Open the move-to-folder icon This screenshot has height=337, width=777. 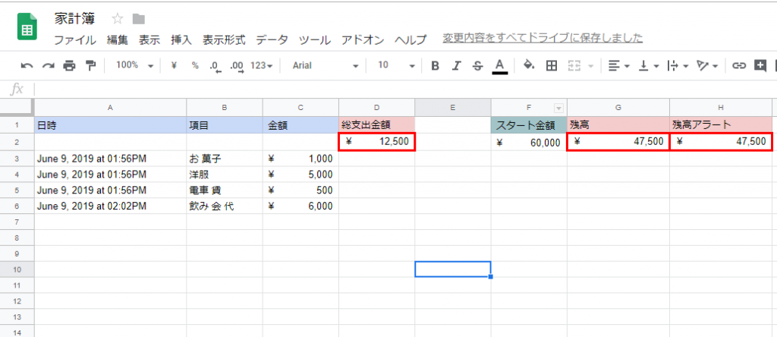click(x=139, y=19)
